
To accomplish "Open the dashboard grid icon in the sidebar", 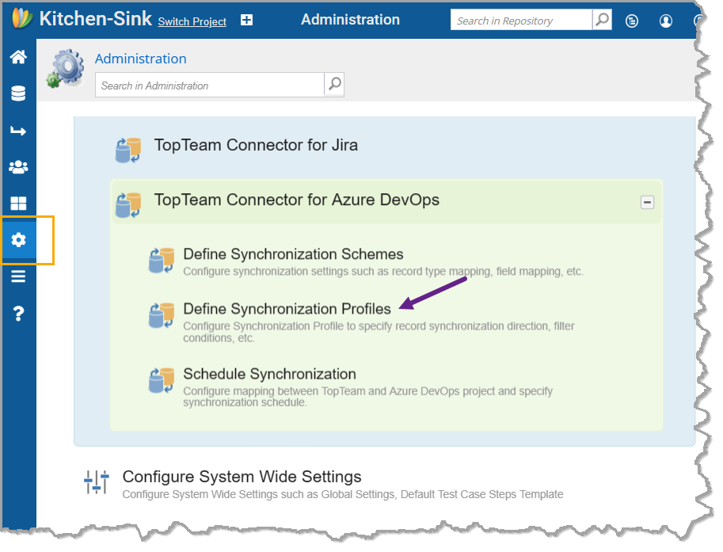I will point(18,204).
